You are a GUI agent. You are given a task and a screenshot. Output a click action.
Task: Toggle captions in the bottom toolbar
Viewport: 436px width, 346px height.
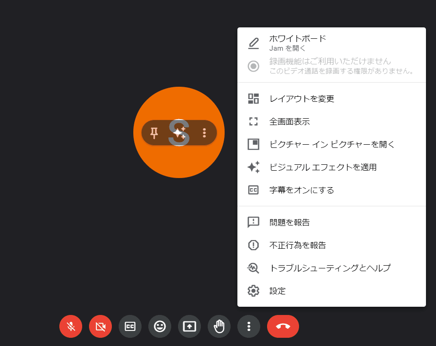130,326
